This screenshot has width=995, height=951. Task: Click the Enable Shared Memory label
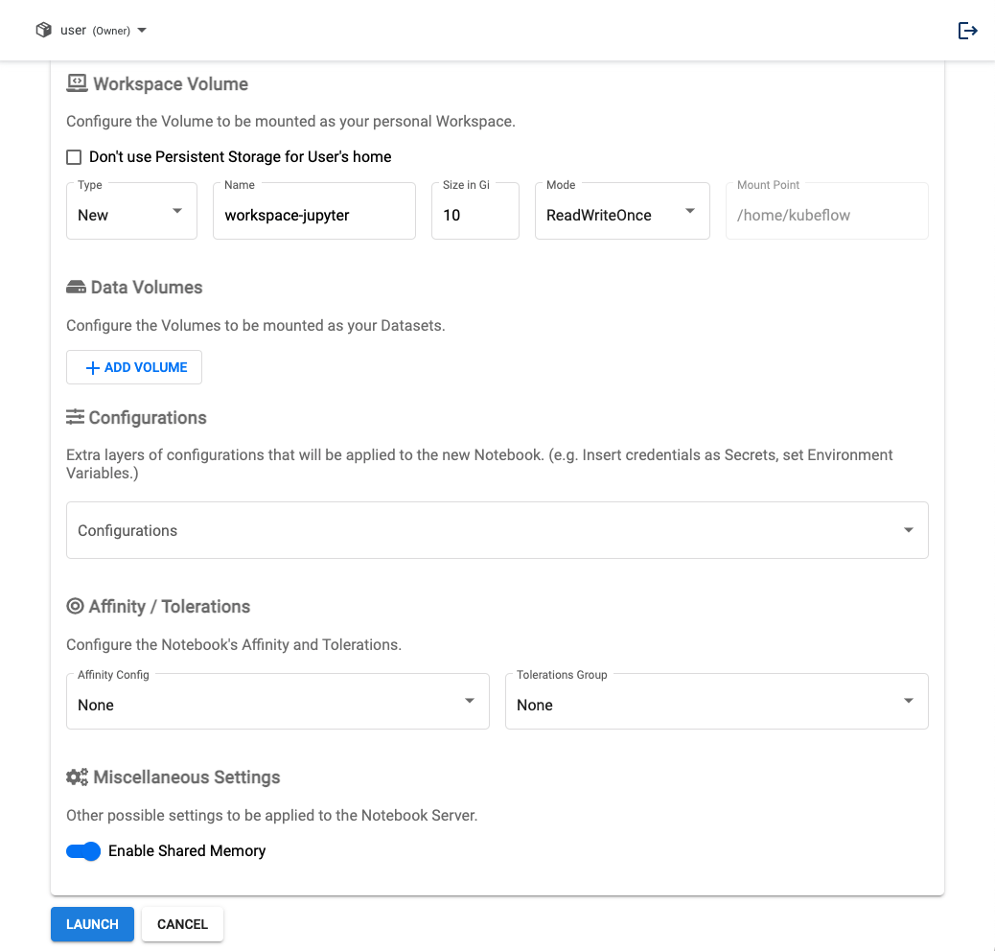187,850
